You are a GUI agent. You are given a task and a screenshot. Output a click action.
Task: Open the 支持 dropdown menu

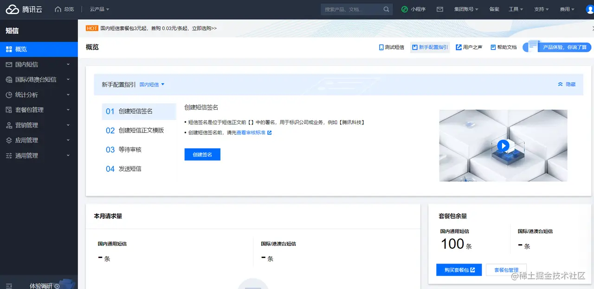[x=542, y=9]
